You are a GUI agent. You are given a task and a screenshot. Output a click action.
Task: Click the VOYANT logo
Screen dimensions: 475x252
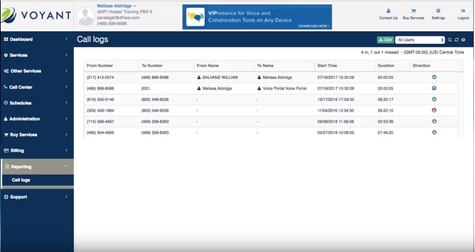pyautogui.click(x=36, y=15)
